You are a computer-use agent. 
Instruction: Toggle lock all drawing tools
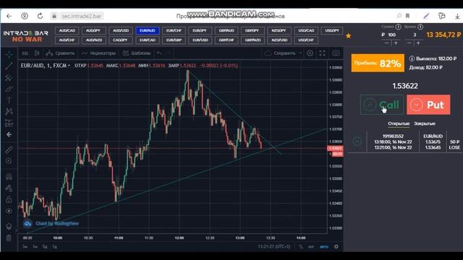[9, 199]
